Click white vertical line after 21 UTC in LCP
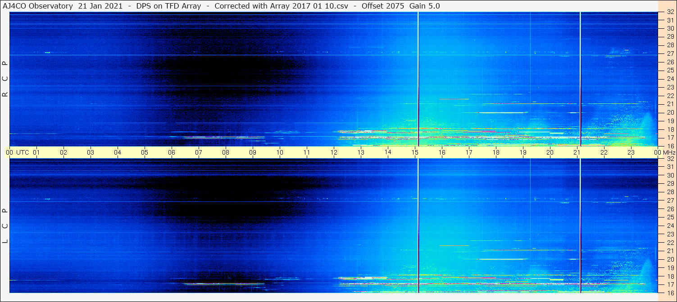Viewport: 677px width, 302px height. click(580, 226)
